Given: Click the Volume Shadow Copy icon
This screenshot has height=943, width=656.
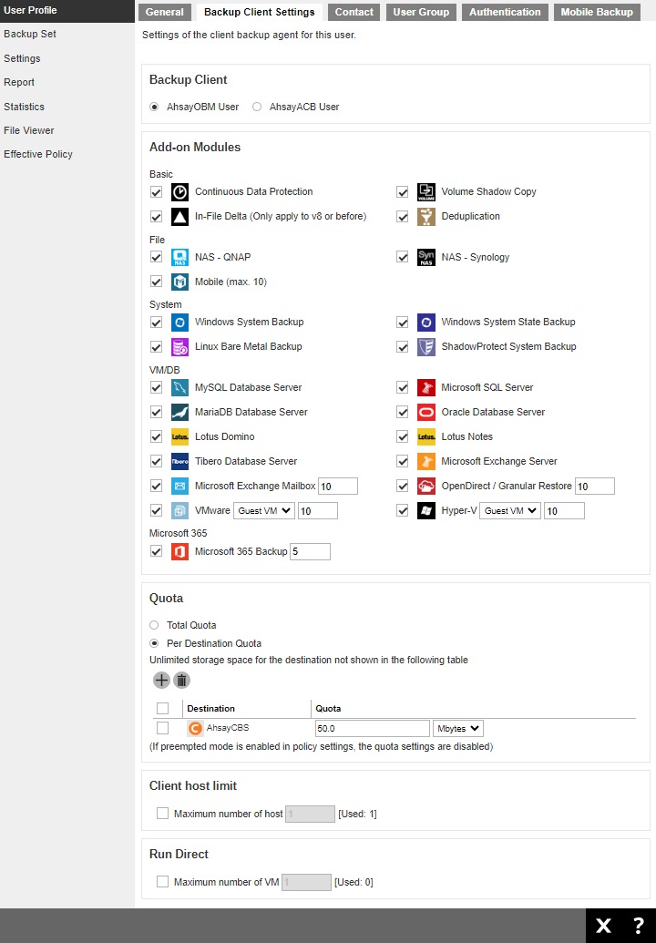Looking at the screenshot, I should pyautogui.click(x=426, y=192).
